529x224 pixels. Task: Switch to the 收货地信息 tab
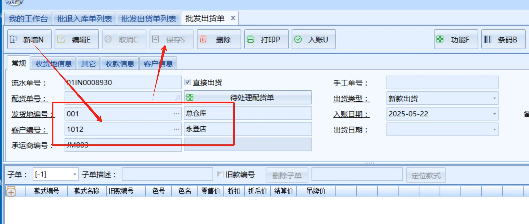pyautogui.click(x=54, y=64)
